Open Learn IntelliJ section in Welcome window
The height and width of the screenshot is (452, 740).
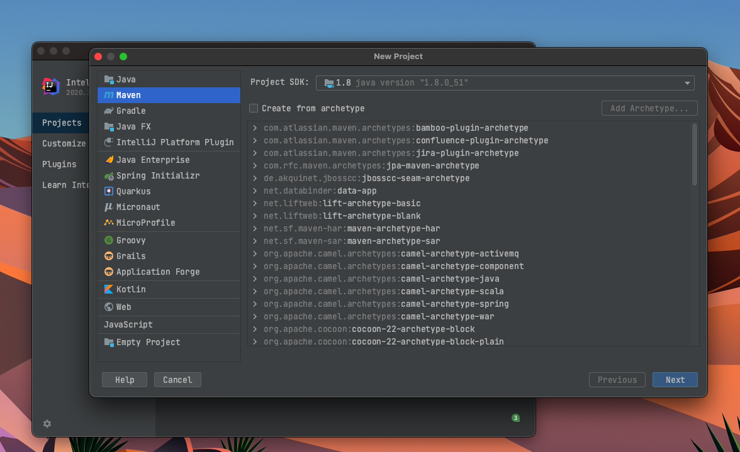point(65,185)
